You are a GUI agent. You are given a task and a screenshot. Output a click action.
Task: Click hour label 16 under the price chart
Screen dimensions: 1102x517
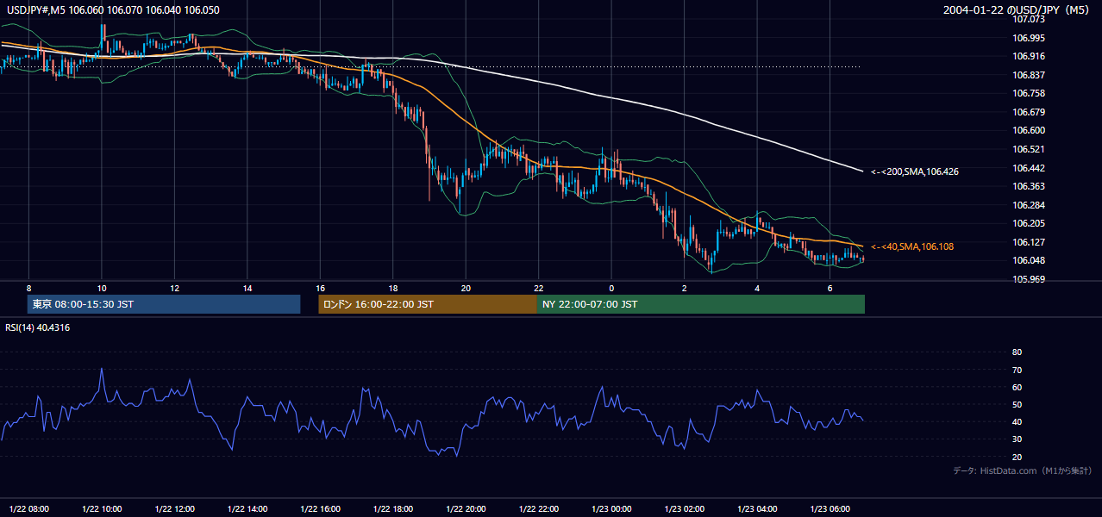pyautogui.click(x=320, y=288)
